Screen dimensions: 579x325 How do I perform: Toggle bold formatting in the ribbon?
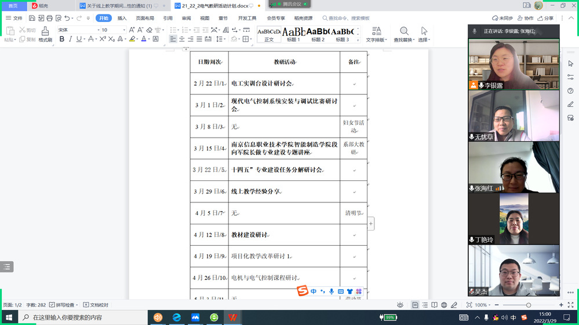pos(62,39)
